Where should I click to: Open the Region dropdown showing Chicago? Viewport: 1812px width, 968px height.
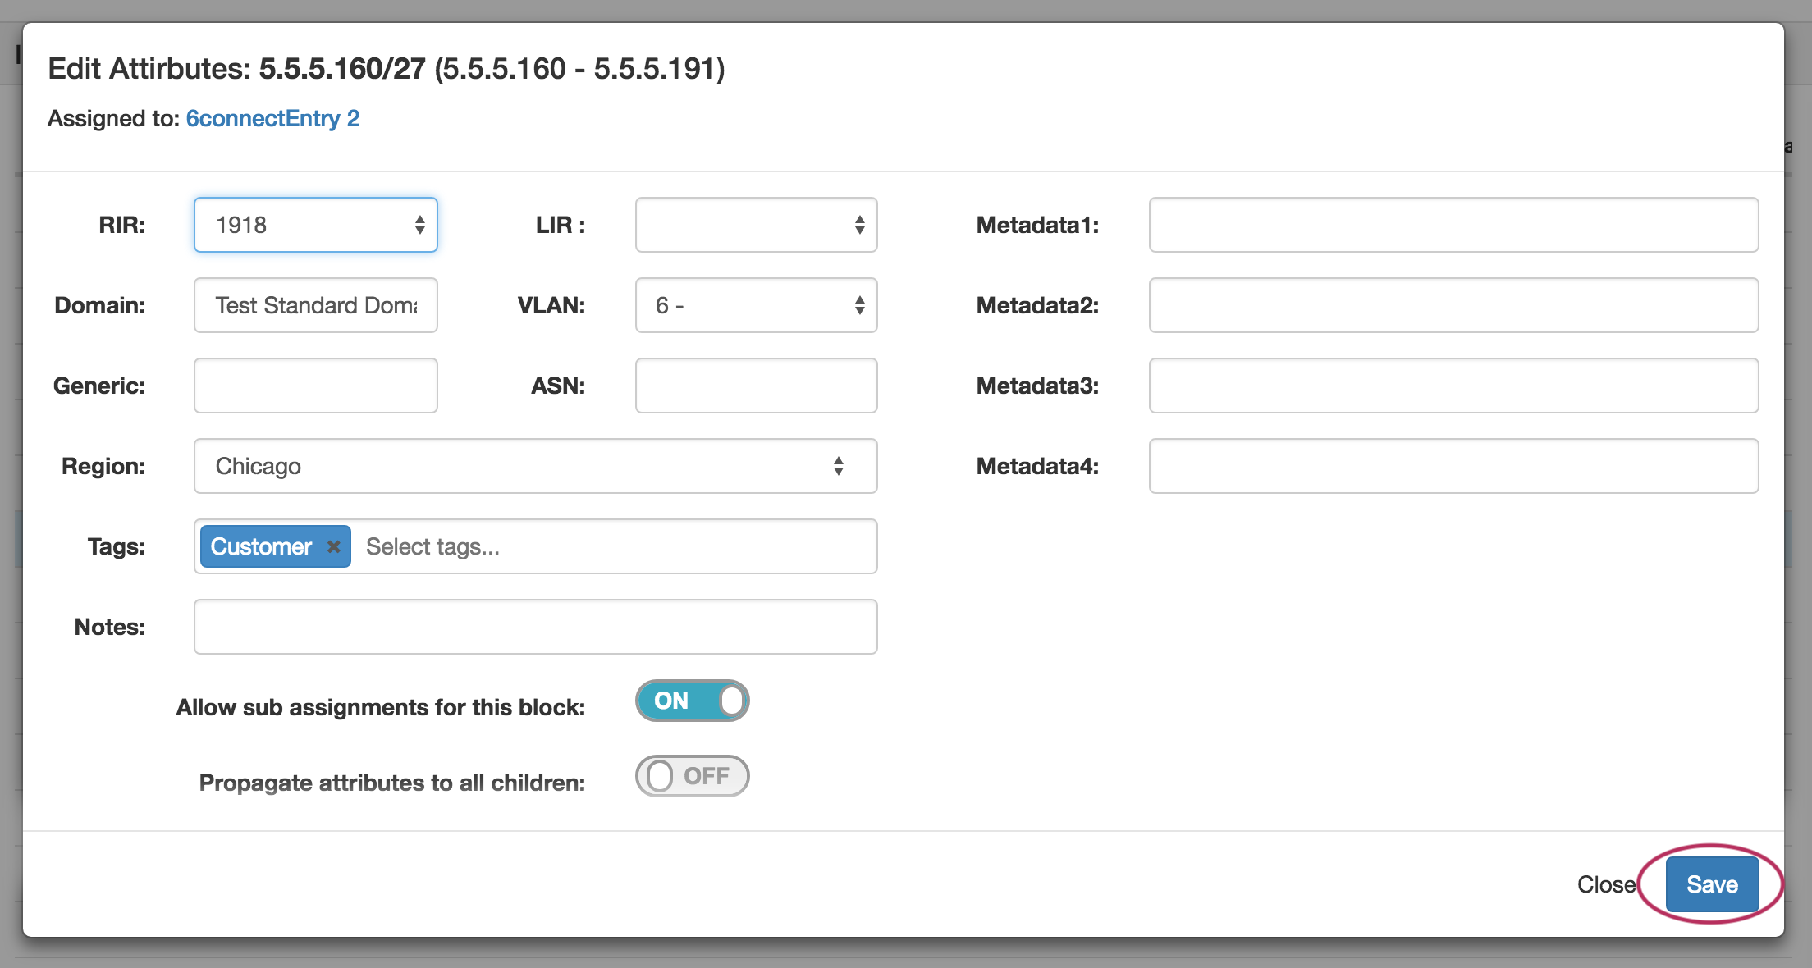tap(535, 466)
